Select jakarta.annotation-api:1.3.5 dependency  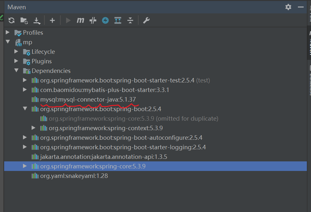155,157
